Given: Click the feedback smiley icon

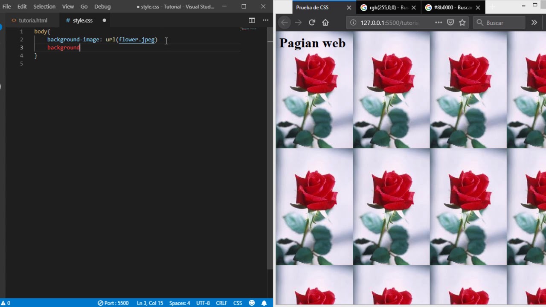Looking at the screenshot, I should click(x=252, y=303).
